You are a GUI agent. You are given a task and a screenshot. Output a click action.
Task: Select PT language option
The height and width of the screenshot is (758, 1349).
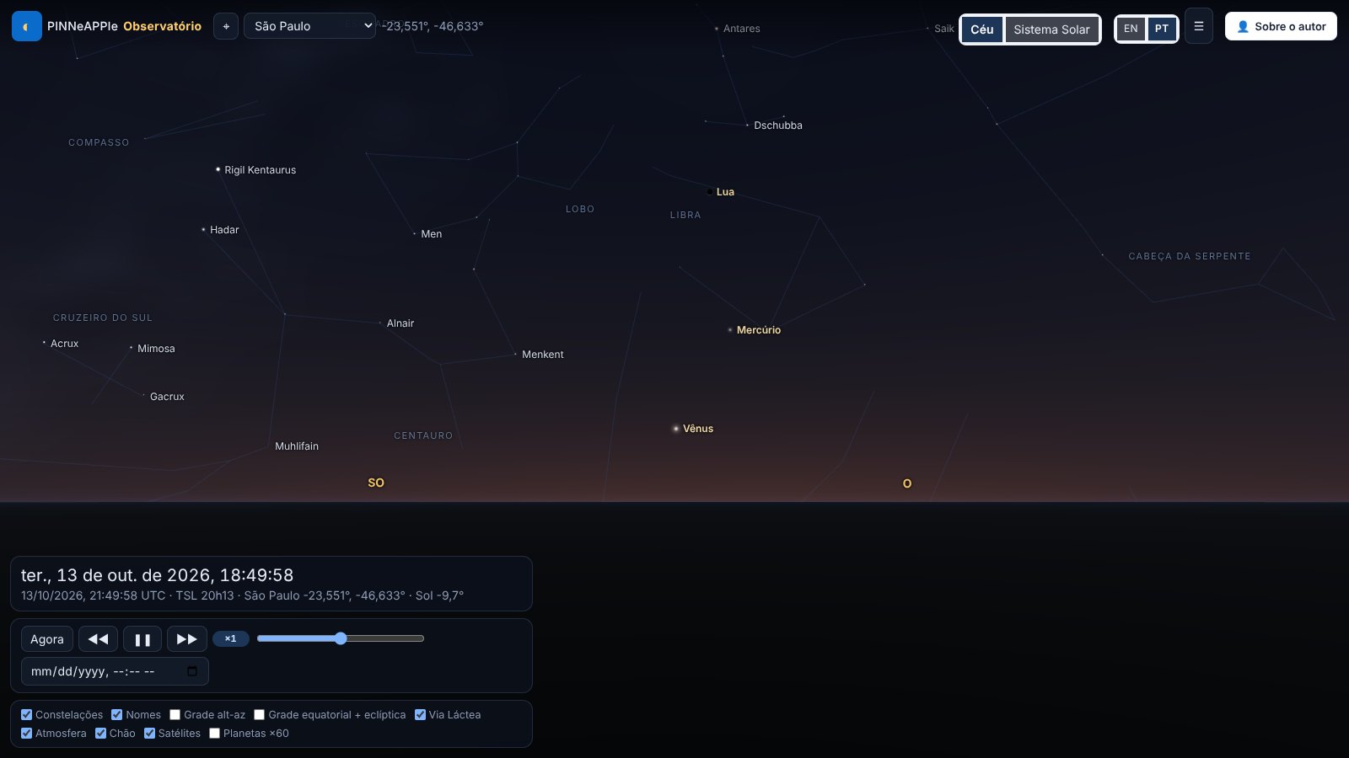click(1162, 29)
